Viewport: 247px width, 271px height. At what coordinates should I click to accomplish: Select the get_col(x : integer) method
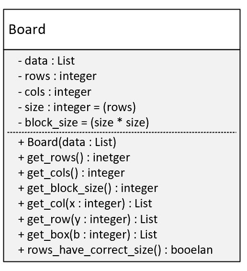(85, 203)
